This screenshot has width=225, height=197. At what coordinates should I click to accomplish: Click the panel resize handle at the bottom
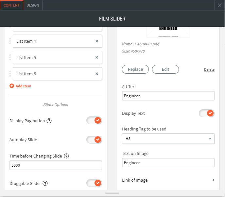(112, 193)
